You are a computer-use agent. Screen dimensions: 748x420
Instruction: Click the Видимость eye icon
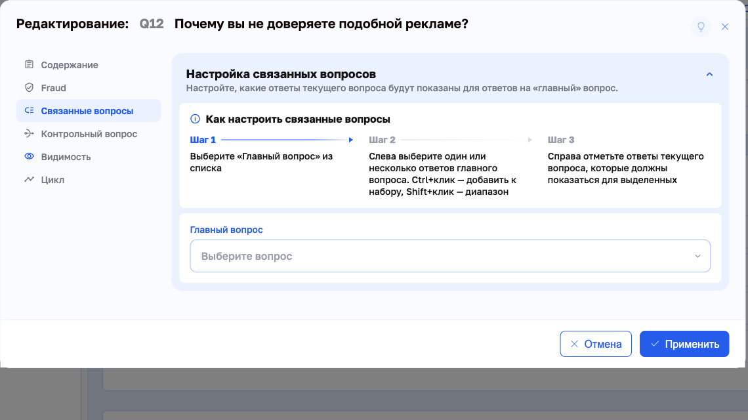tap(29, 156)
